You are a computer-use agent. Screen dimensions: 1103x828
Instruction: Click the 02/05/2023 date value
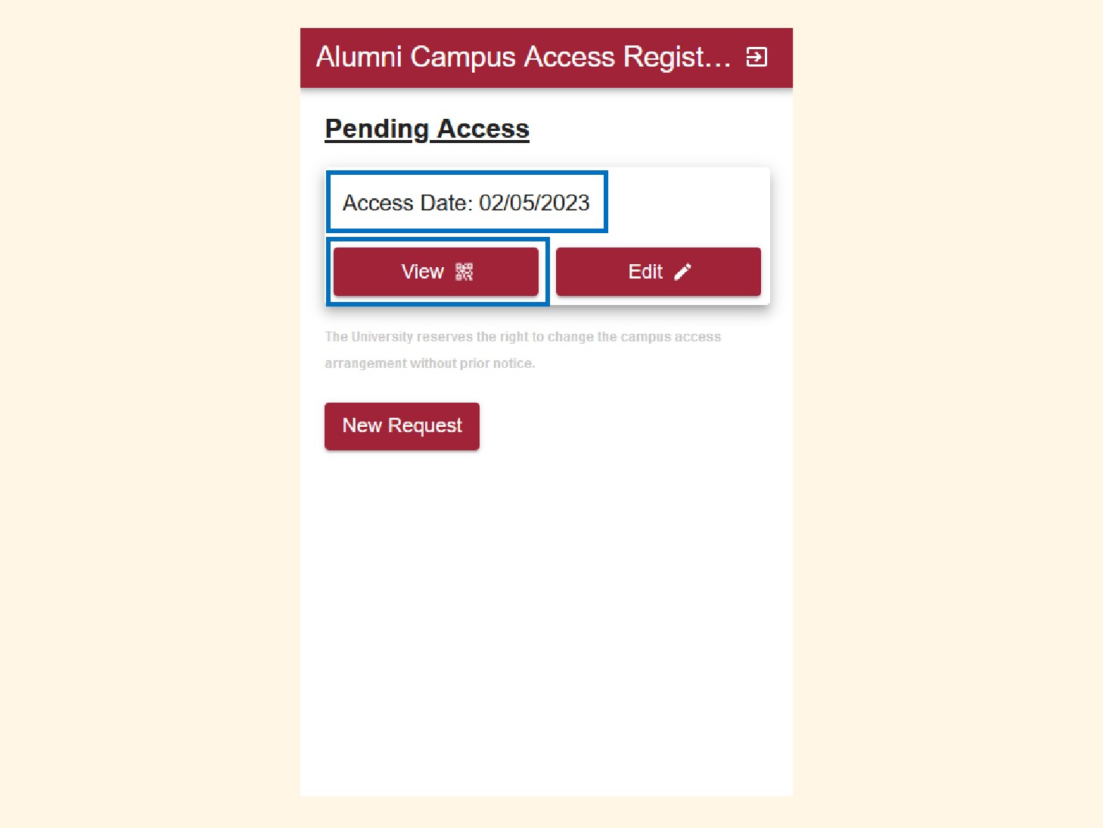(x=534, y=203)
